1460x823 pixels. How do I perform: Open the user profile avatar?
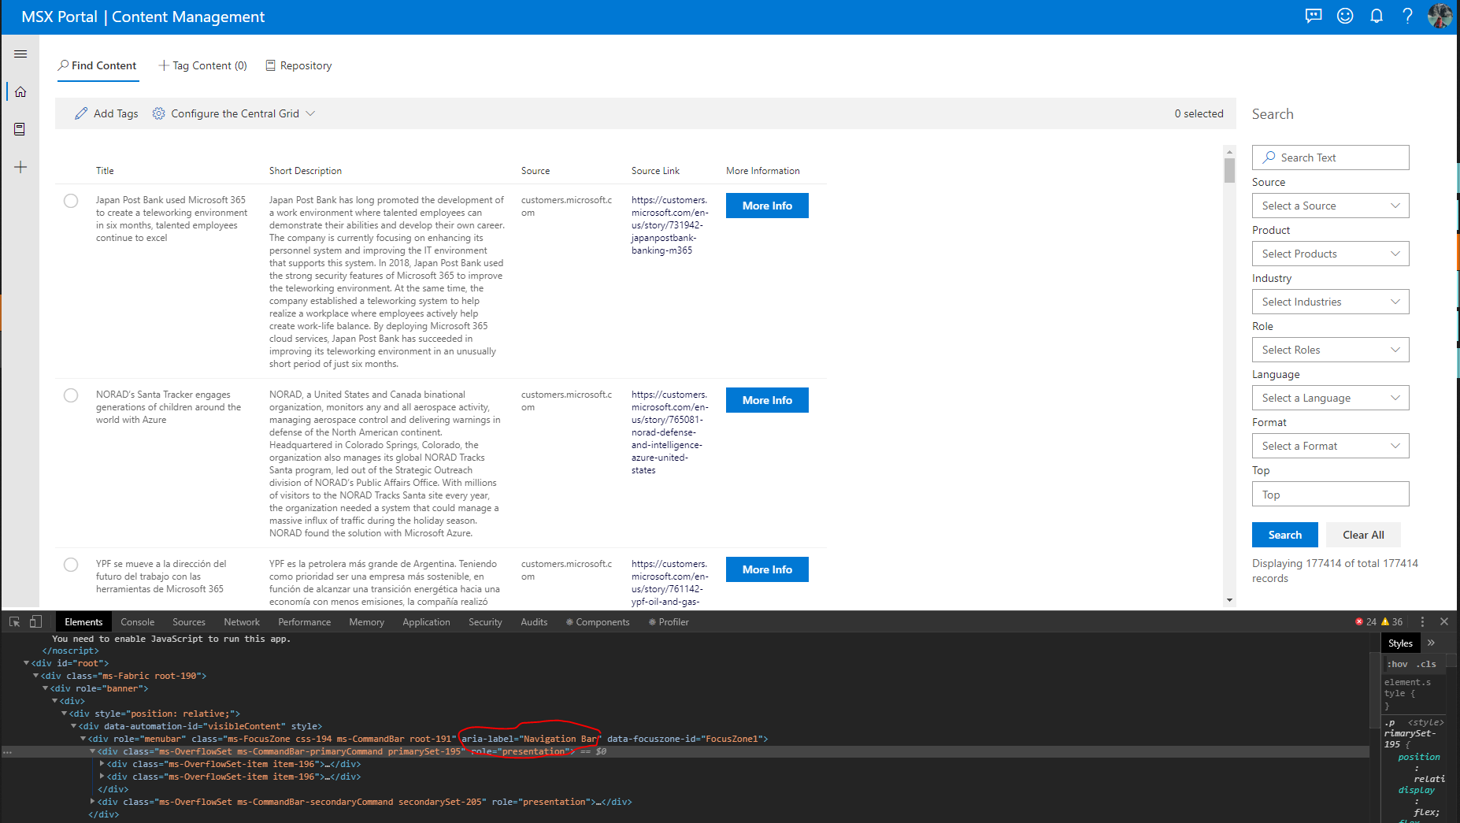click(x=1440, y=17)
